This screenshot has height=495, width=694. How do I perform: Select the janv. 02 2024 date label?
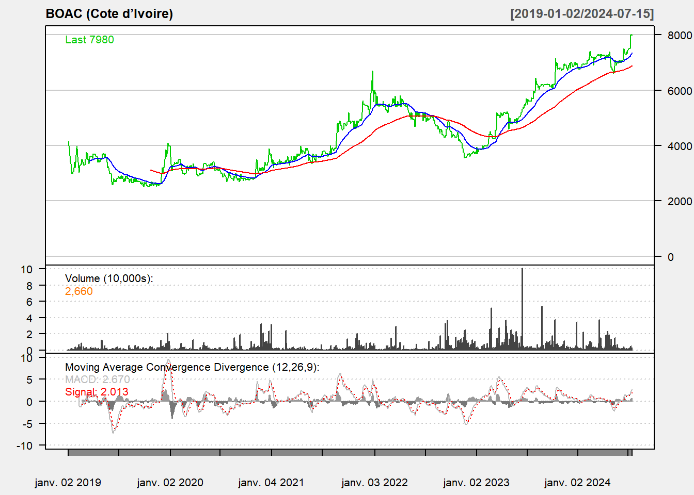tap(577, 483)
